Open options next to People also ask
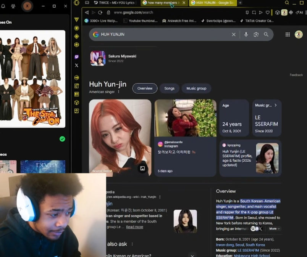 pos(132,244)
